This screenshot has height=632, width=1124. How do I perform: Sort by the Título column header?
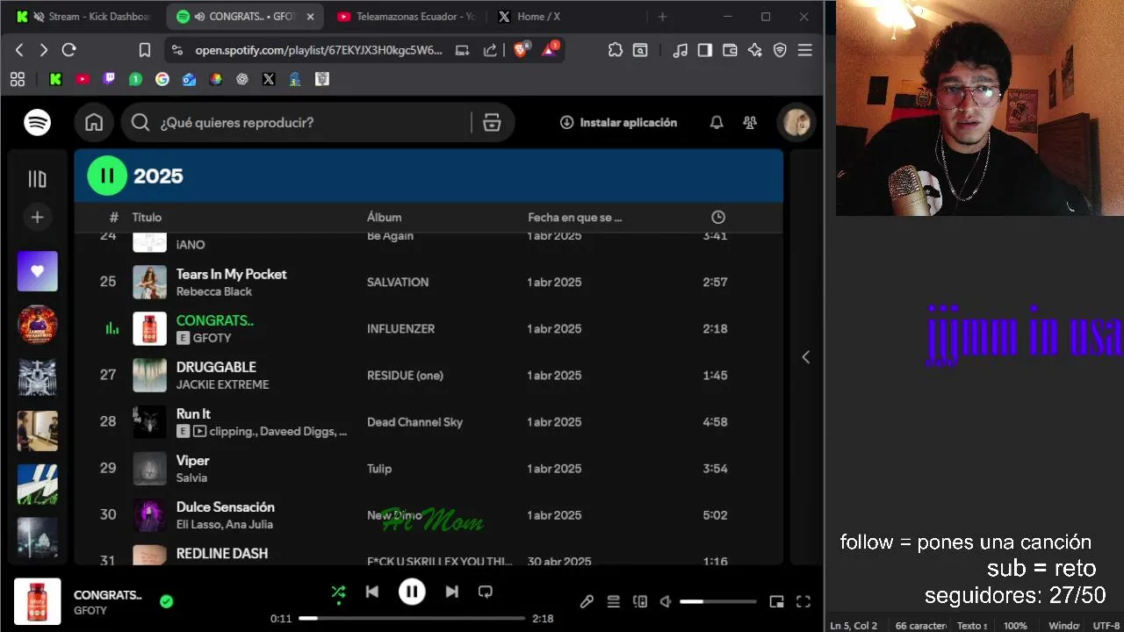[x=147, y=217]
